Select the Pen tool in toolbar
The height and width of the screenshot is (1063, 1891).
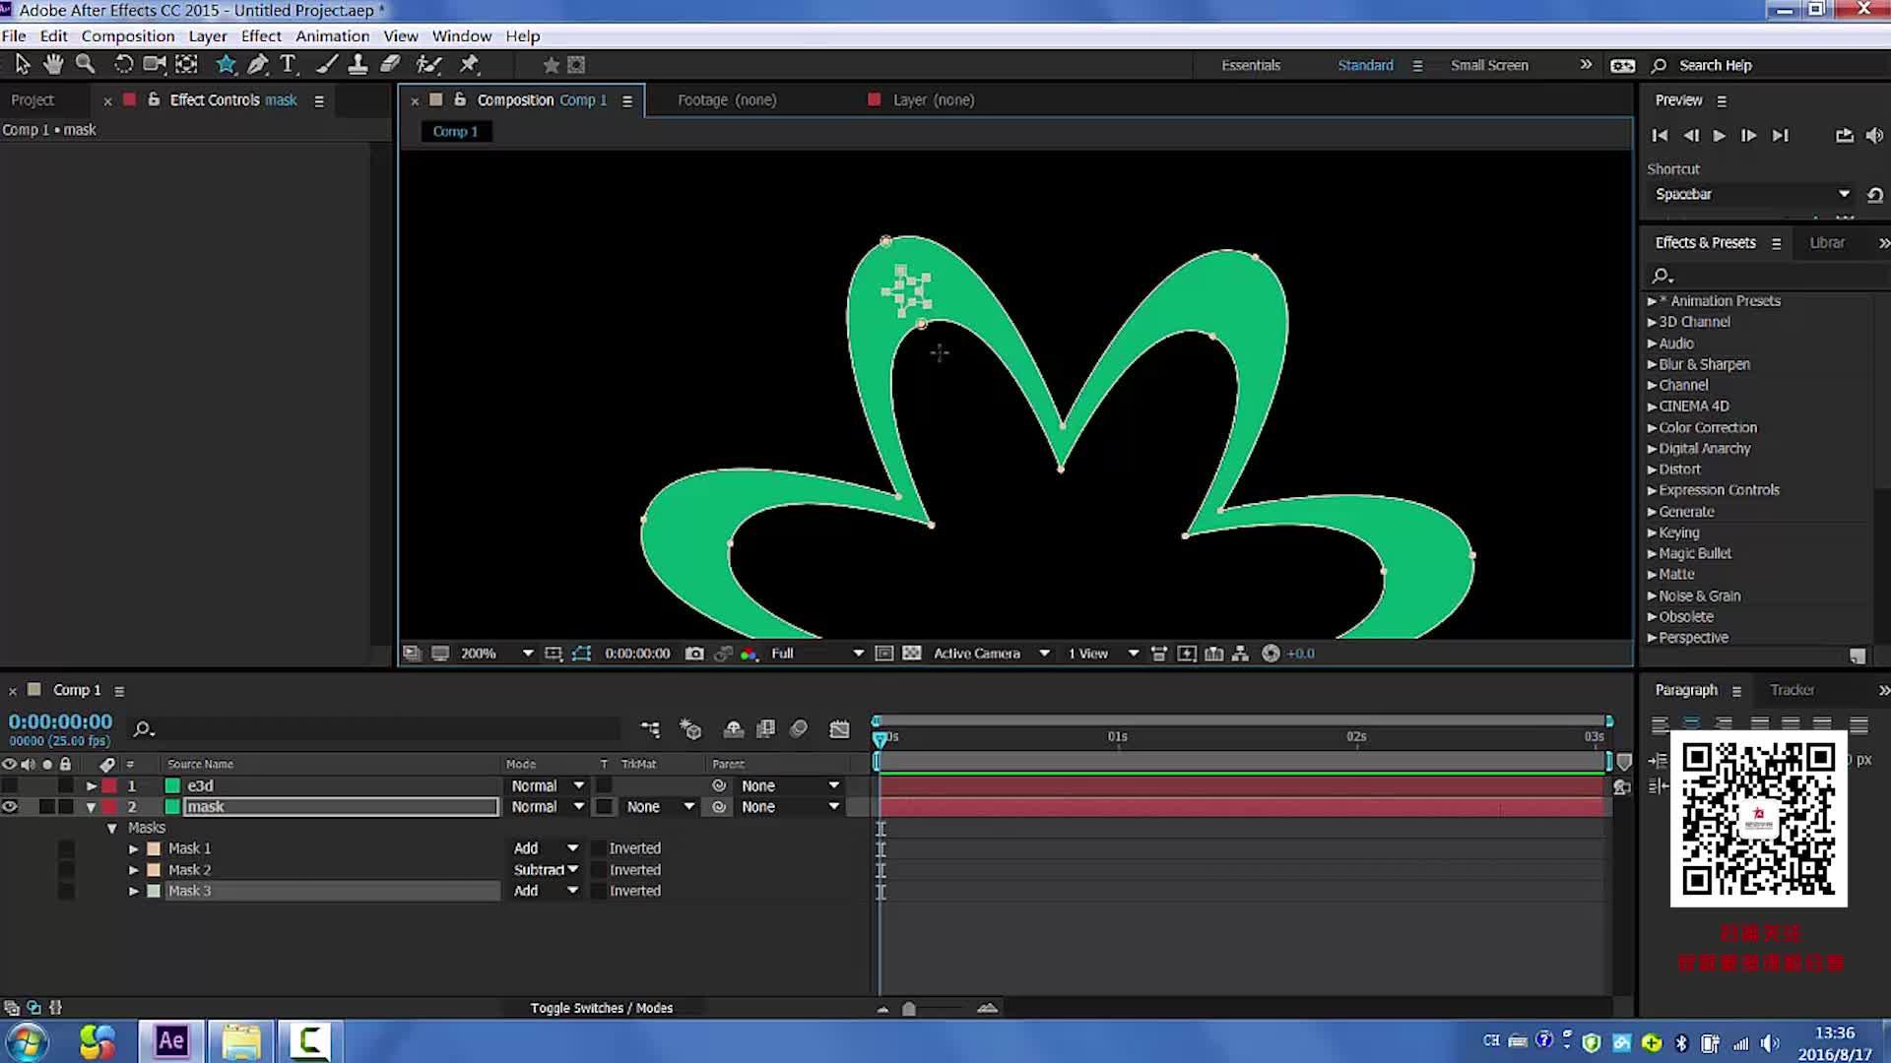(257, 65)
